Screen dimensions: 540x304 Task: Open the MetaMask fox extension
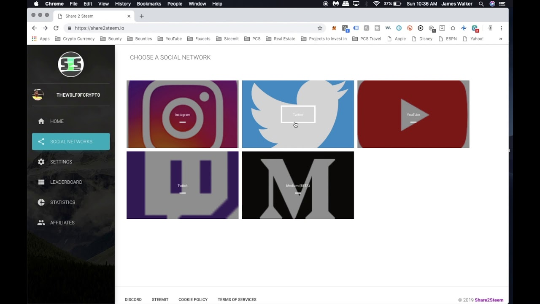[x=334, y=28]
